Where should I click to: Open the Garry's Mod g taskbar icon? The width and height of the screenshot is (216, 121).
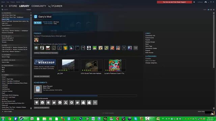pos(69,119)
